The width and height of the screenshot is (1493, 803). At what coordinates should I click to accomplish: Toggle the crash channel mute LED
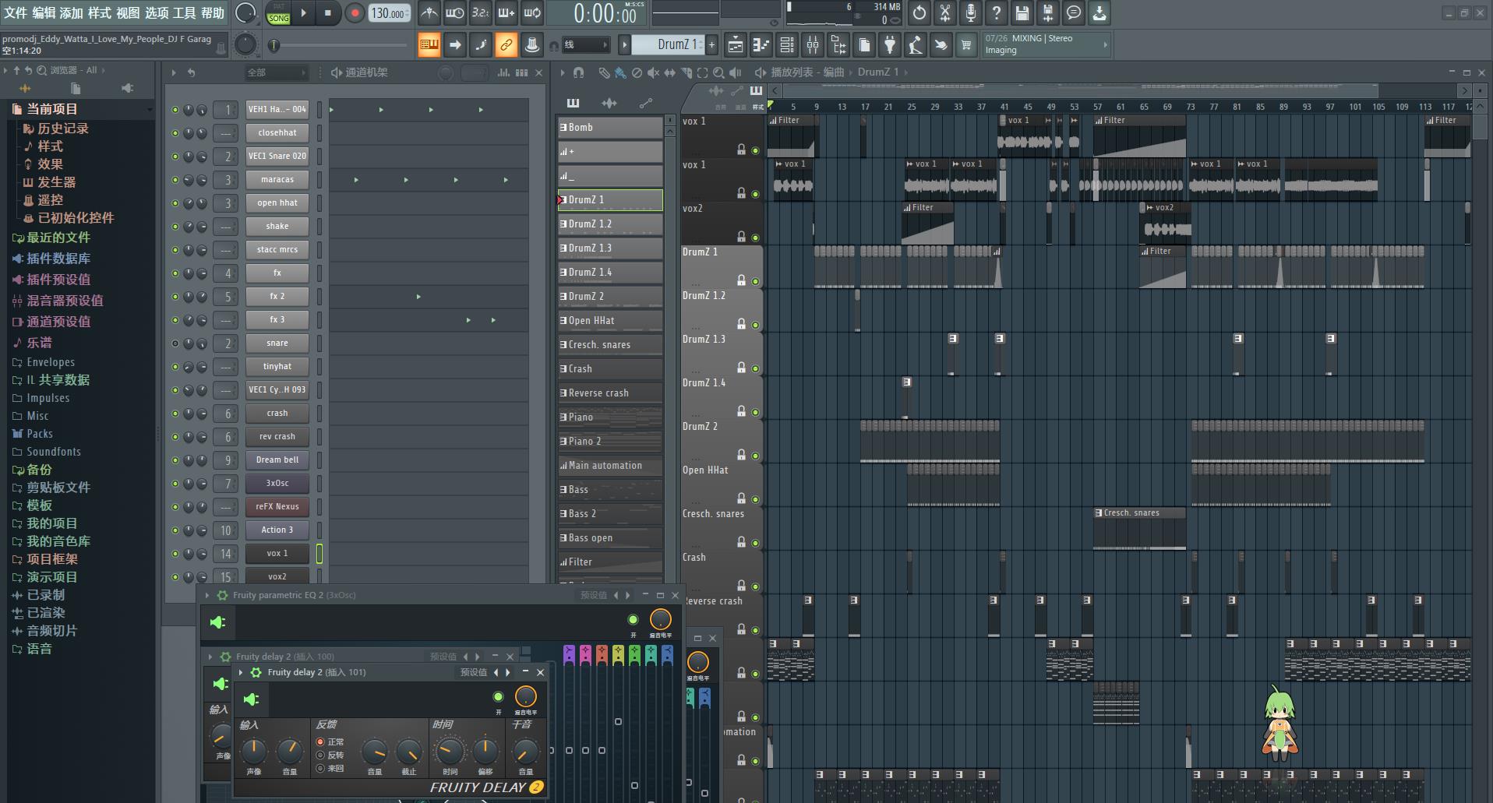click(x=175, y=414)
